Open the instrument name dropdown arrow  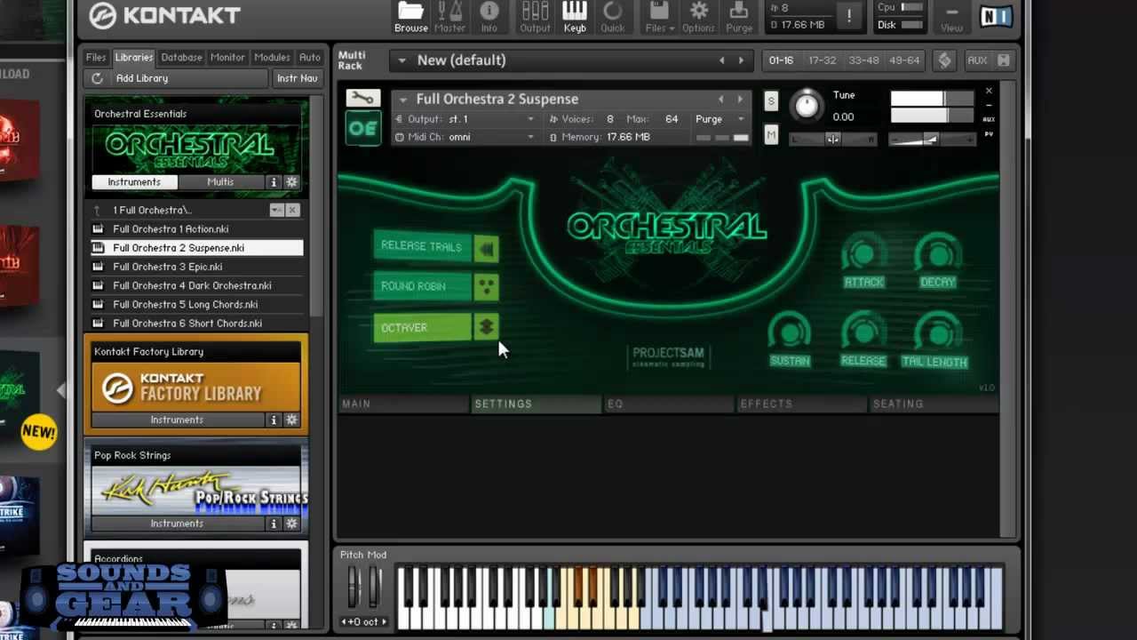tap(403, 100)
